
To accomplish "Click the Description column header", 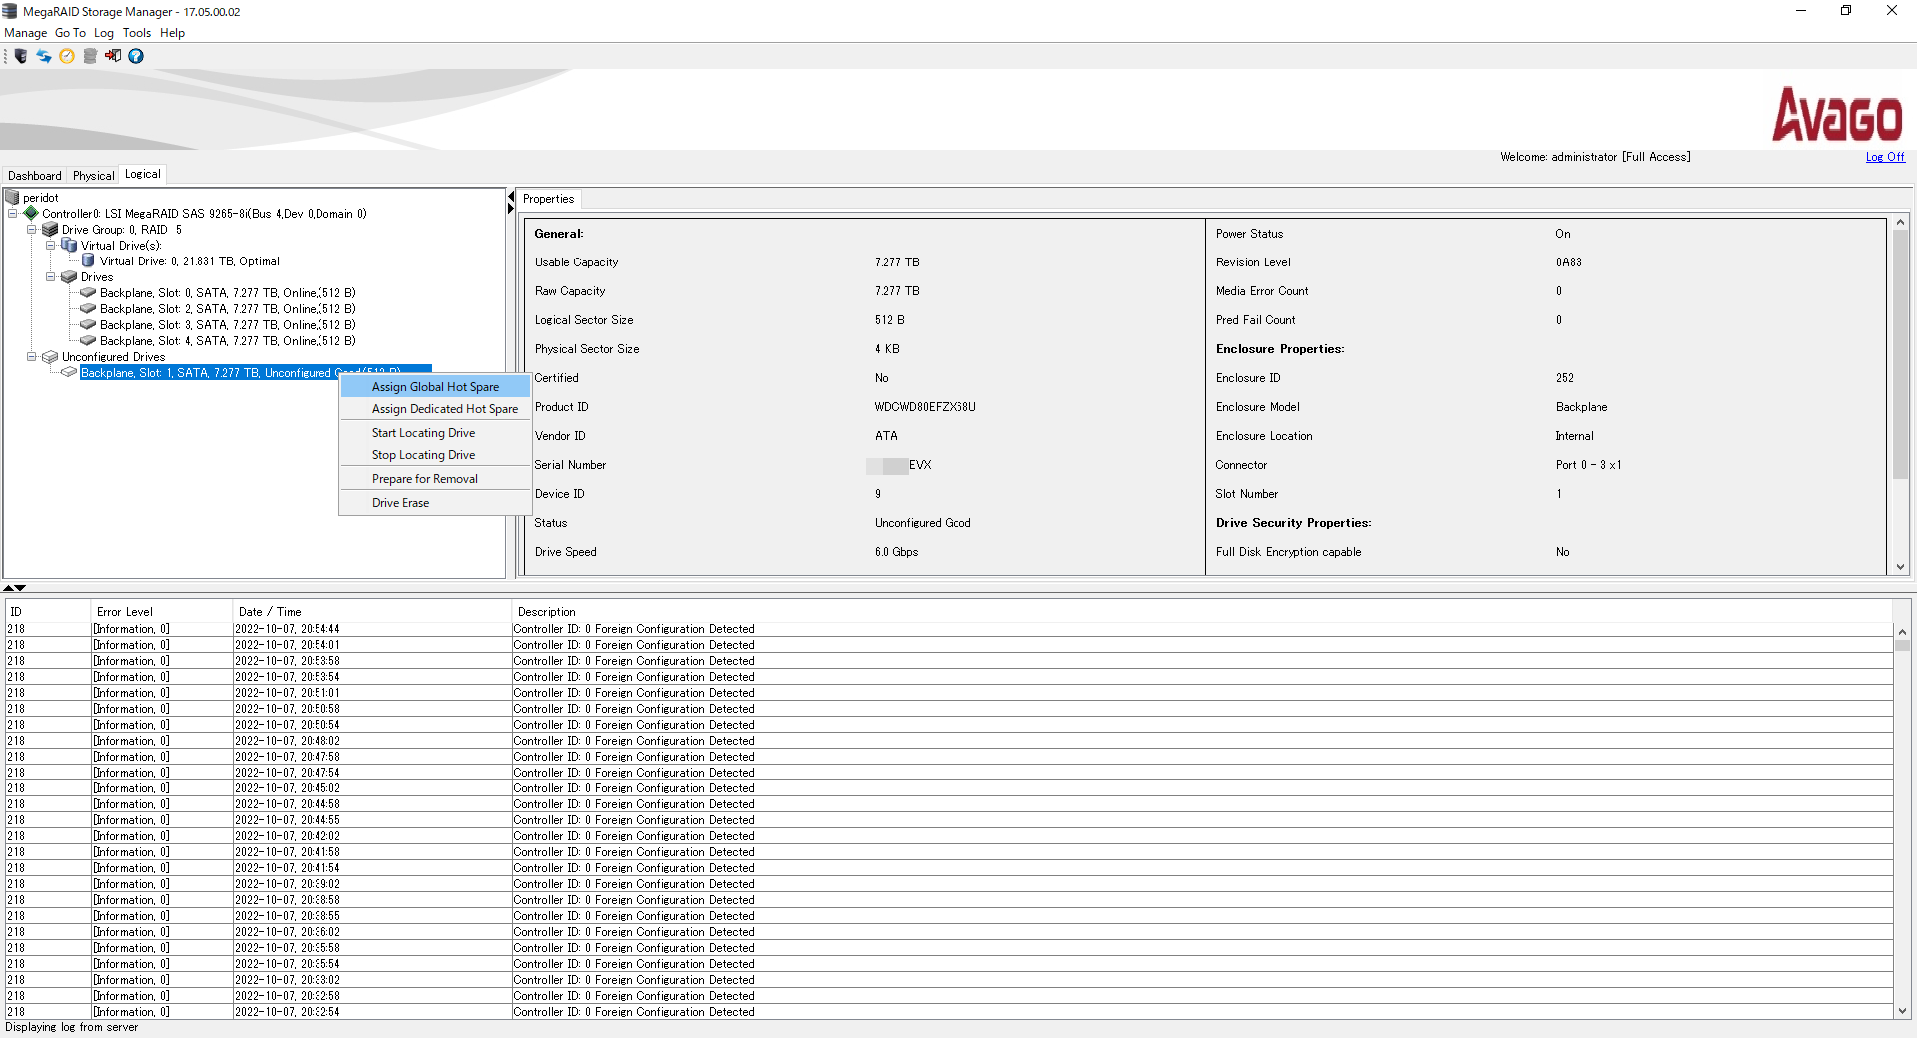I will pos(1202,612).
